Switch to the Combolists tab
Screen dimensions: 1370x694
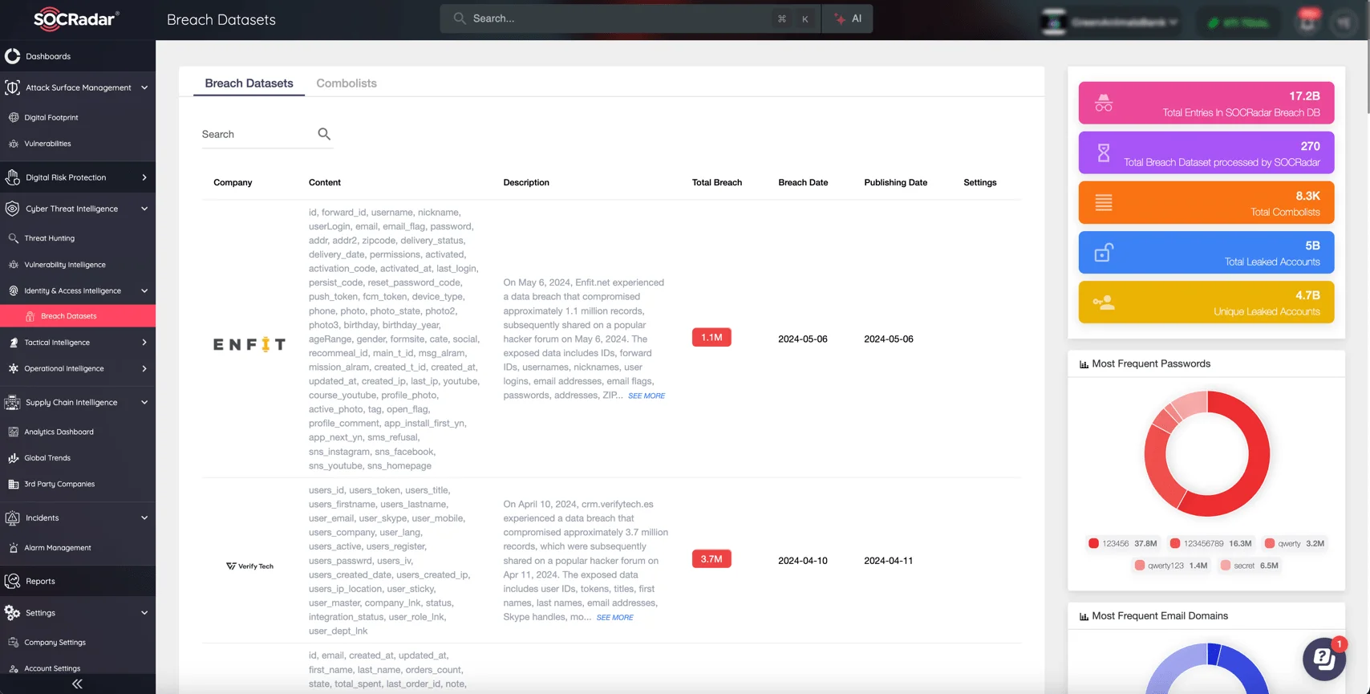point(347,83)
